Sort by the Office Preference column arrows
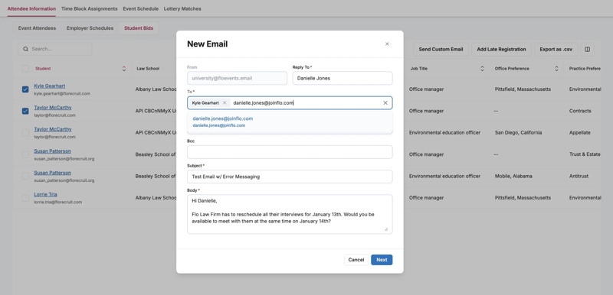The width and height of the screenshot is (613, 295). (556, 69)
